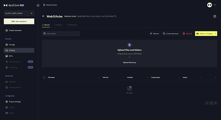Click the Project overview home icon

(7, 30)
